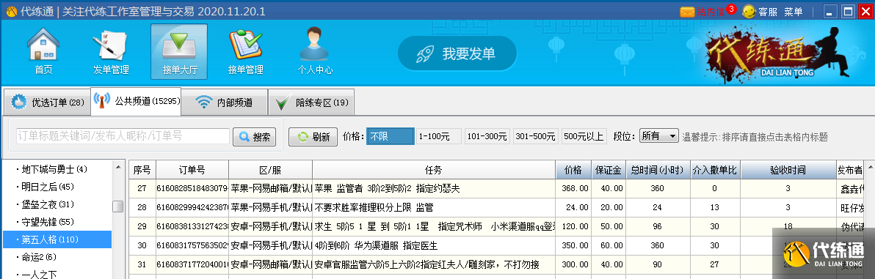Open the 首页 home icon

tap(43, 52)
